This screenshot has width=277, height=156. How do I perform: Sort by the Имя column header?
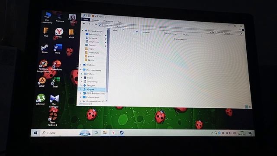[115, 30]
